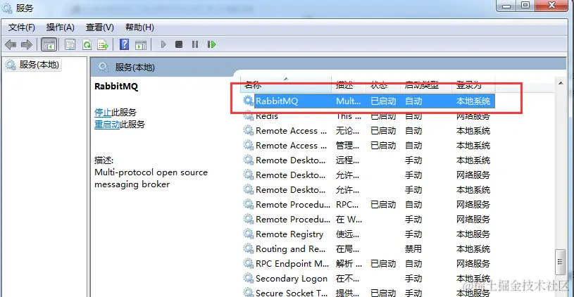The image size is (574, 297).
Task: Select the Routing and Re... service
Action: point(368,248)
